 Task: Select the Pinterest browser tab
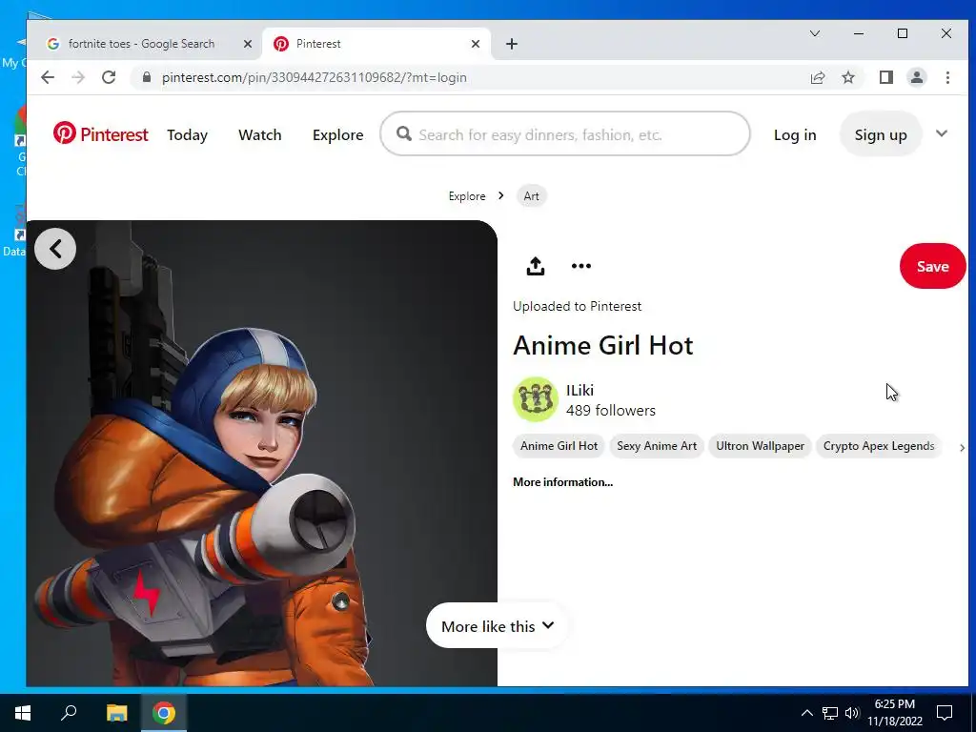coord(376,44)
